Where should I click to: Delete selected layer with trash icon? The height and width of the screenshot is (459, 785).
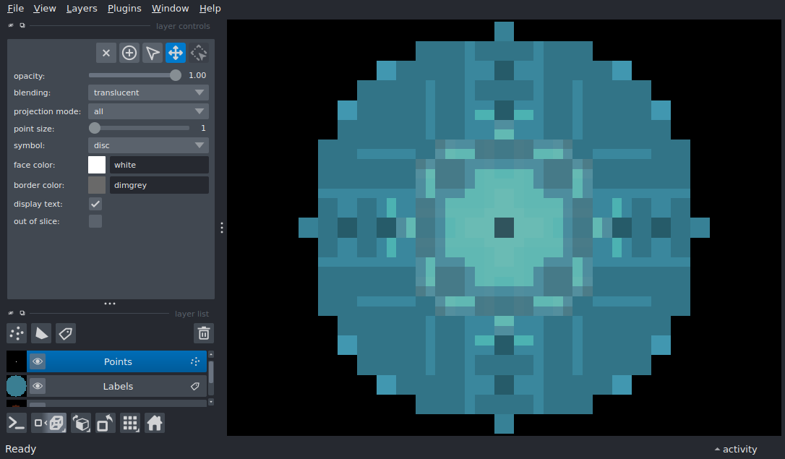204,333
